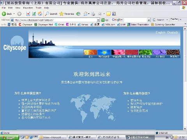Open the History icon in the toolbar

pyautogui.click(x=78, y=14)
